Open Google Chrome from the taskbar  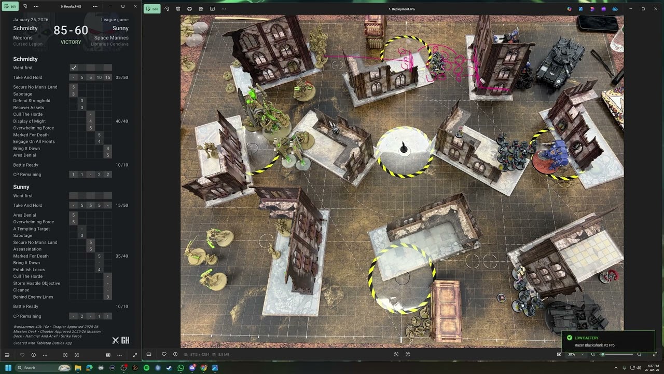click(203, 368)
